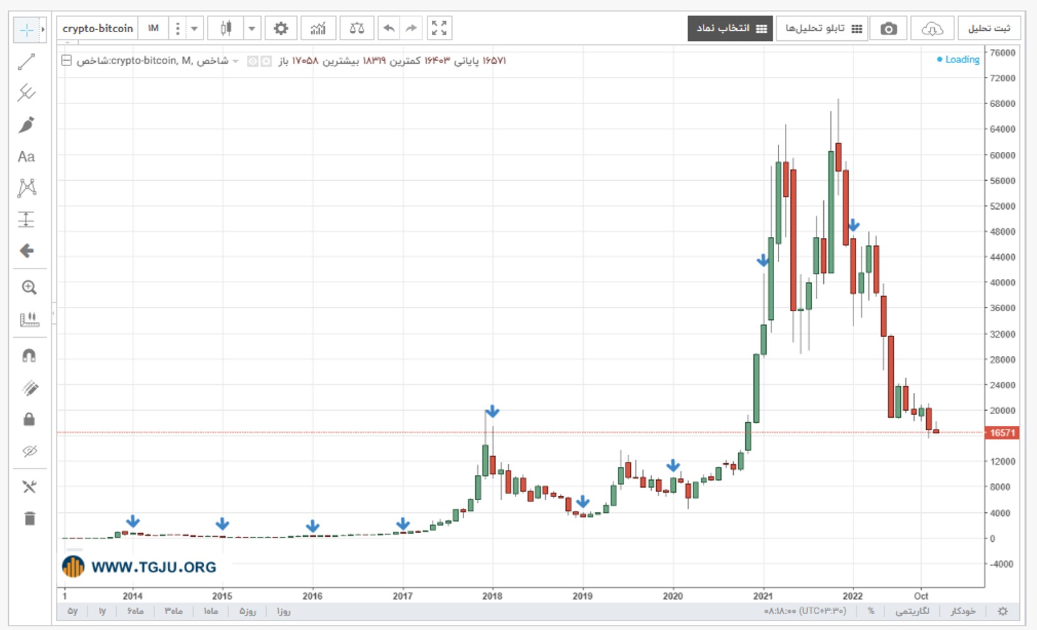Image resolution: width=1037 pixels, height=630 pixels.
Task: Select the price range measurement tool
Action: (x=26, y=219)
